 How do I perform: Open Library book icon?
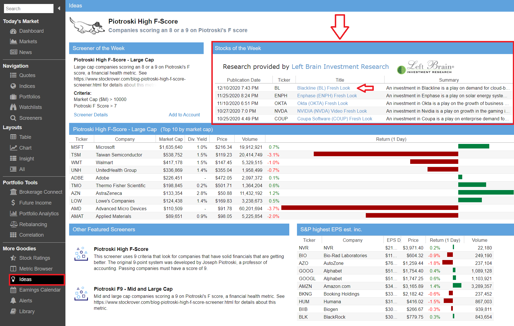13,311
